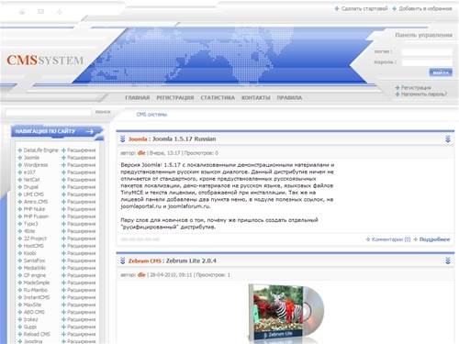Open Комментарии (0) link
Viewport: 459px width, 344px height.
pos(391,239)
